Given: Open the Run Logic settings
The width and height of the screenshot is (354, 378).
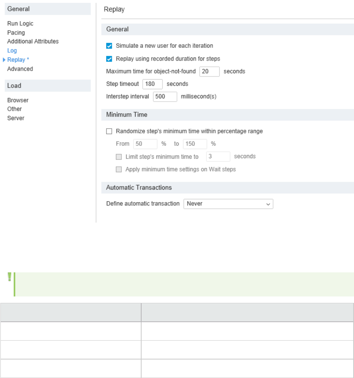Looking at the screenshot, I should click(x=20, y=24).
